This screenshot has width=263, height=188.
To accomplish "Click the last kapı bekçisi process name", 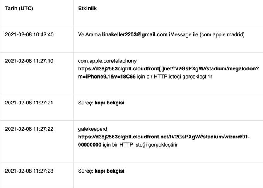I will 109,171.
